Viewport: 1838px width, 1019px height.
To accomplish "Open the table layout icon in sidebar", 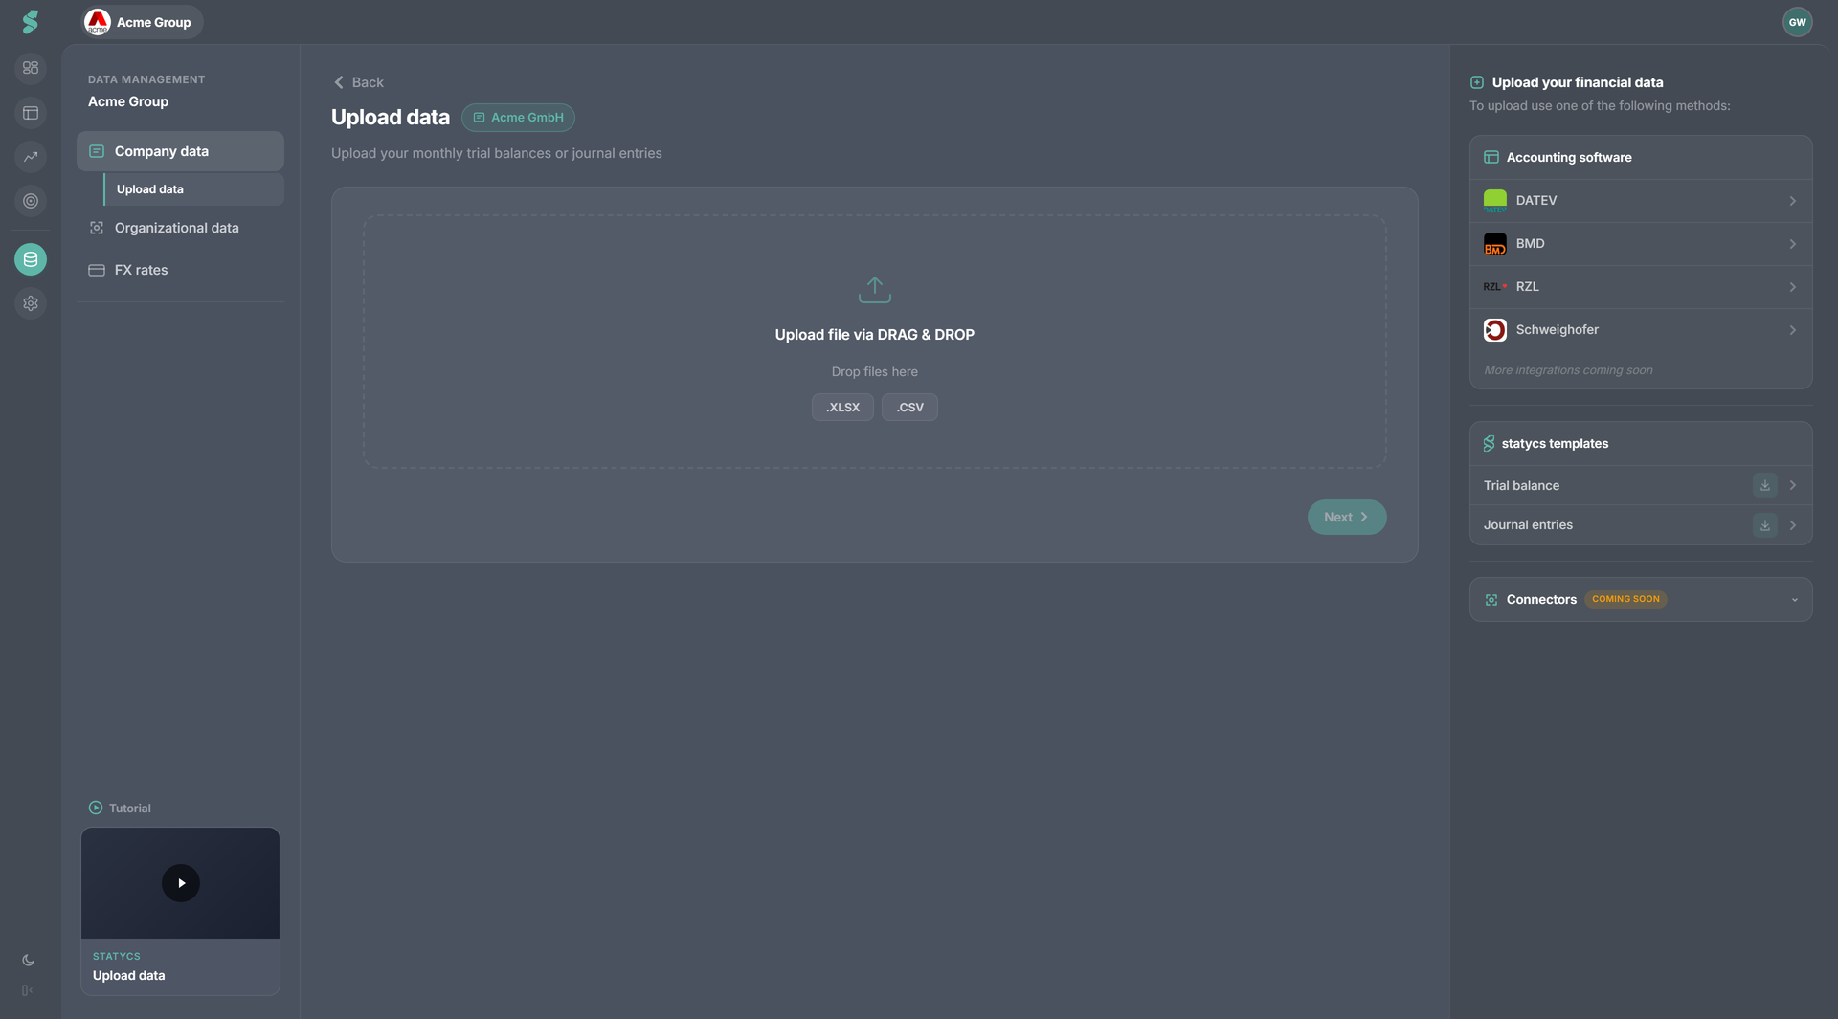I will tap(31, 113).
